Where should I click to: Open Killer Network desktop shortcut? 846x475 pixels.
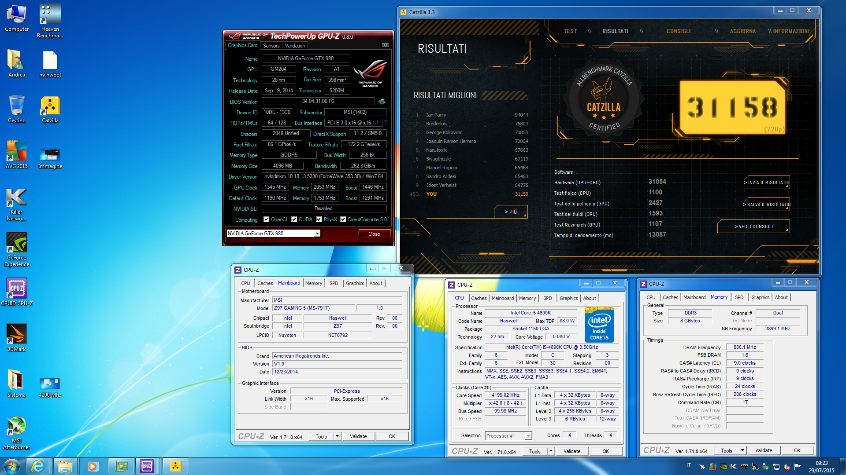tap(17, 205)
